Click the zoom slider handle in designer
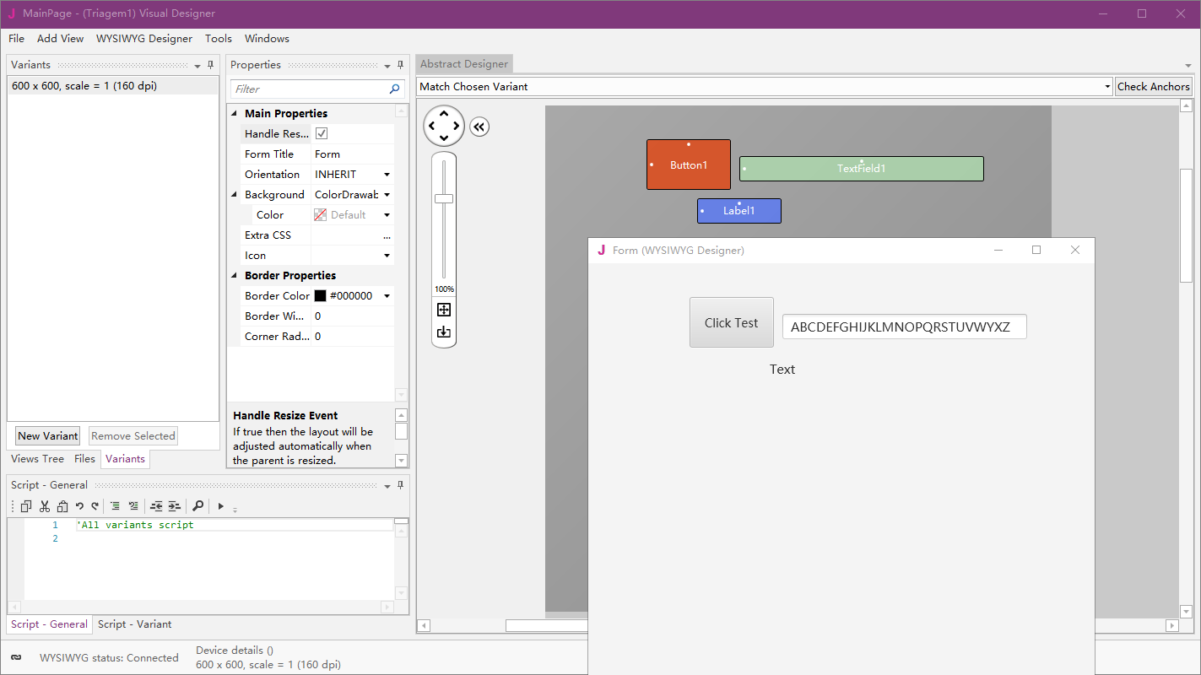This screenshot has width=1201, height=675. pos(444,198)
